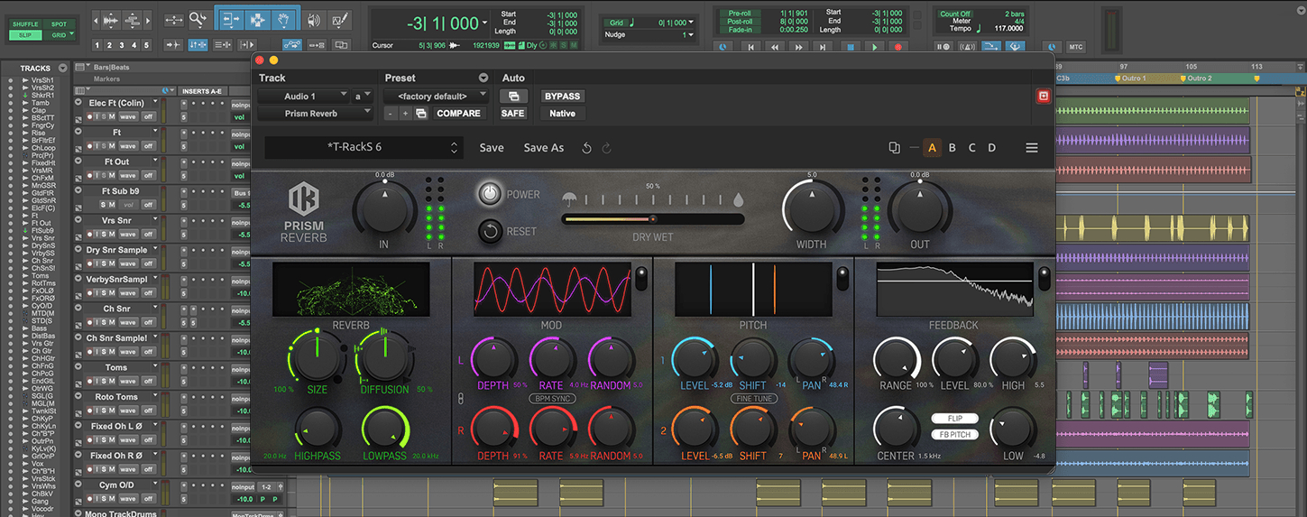Screen dimensions: 1307x517
Task: Select the Pencil tool
Action: point(340,19)
